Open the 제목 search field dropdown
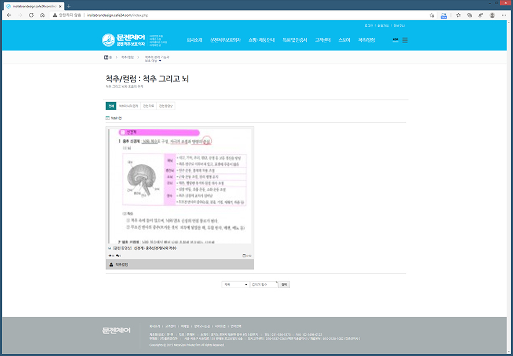Screen dimensions: 513x356 (235, 285)
